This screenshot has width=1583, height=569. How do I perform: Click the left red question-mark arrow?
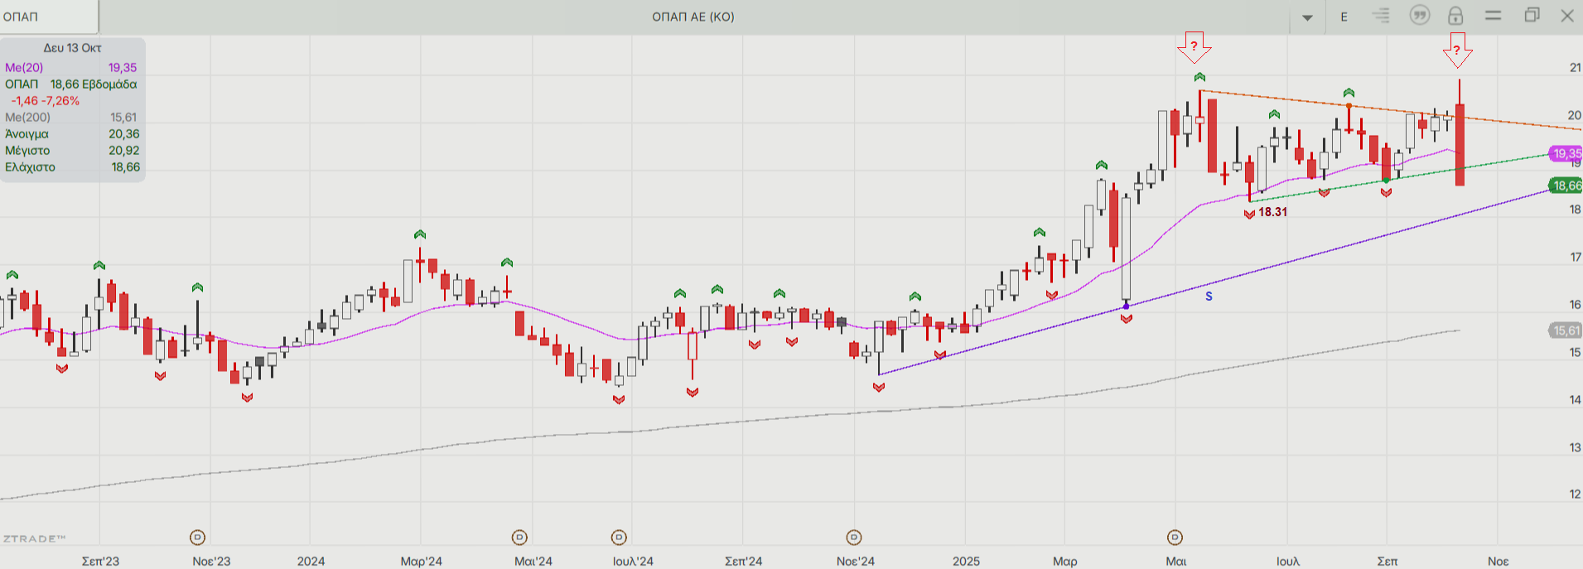[1194, 47]
